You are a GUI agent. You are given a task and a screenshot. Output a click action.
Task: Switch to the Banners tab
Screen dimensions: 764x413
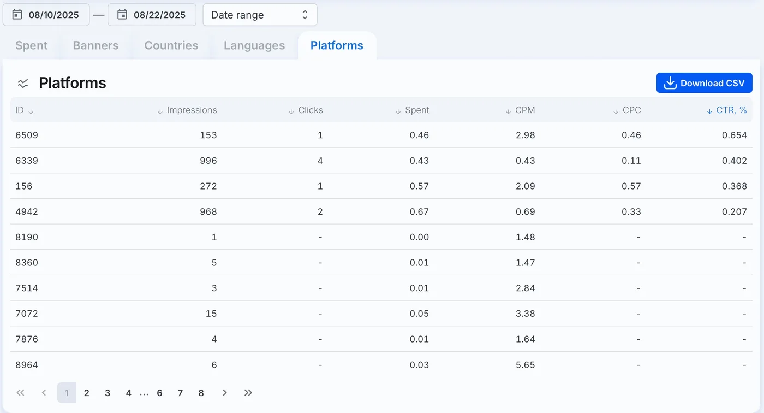pyautogui.click(x=95, y=45)
